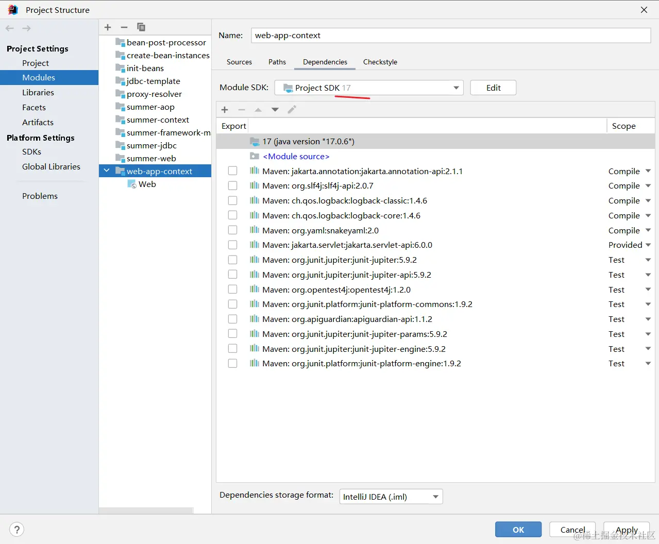Click the Apply button
The image size is (659, 544).
click(x=627, y=530)
